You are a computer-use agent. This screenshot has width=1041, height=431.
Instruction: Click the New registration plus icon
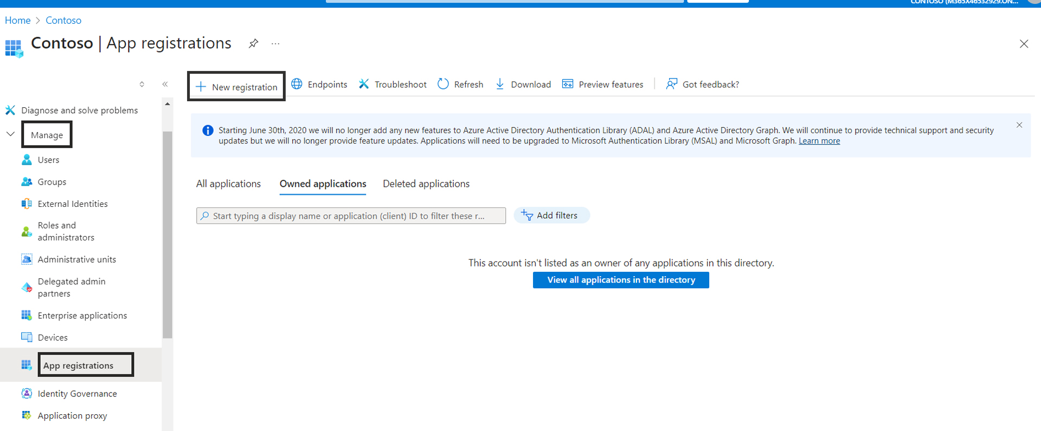click(201, 87)
